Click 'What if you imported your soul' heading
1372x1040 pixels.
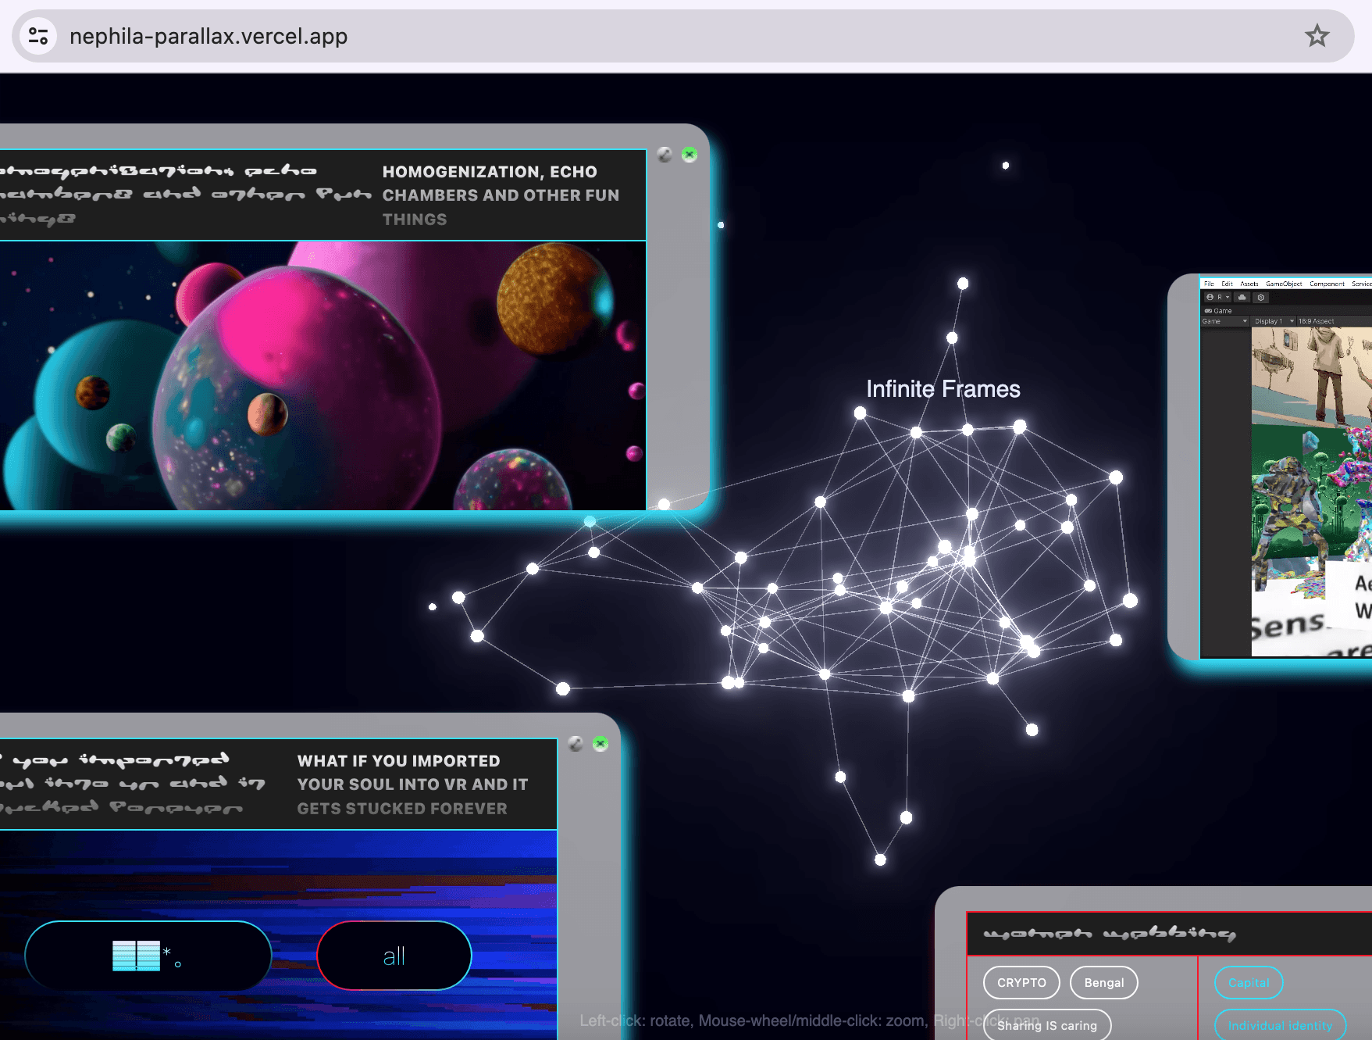click(412, 784)
